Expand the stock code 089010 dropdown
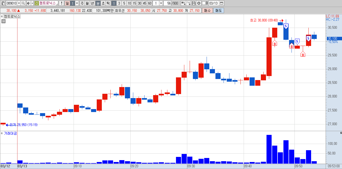 19,3
